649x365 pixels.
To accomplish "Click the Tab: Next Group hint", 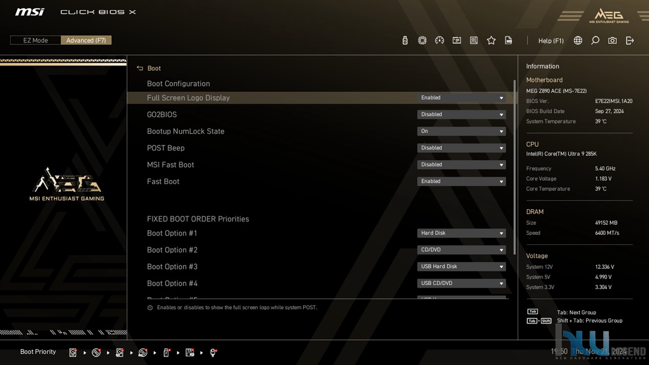I will pyautogui.click(x=576, y=312).
